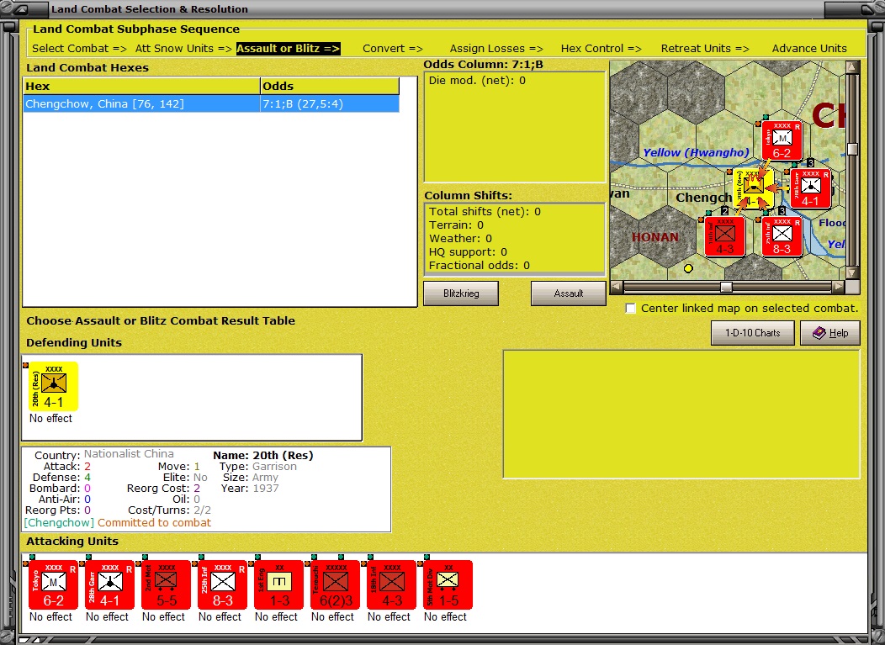
Task: Click the 8-3 infantry counter on the map
Action: tap(782, 238)
